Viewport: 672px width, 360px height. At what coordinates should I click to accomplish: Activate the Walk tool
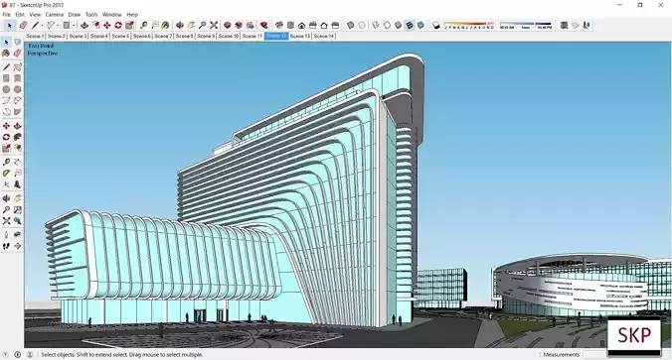[6, 246]
